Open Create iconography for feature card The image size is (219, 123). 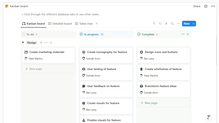(106, 55)
